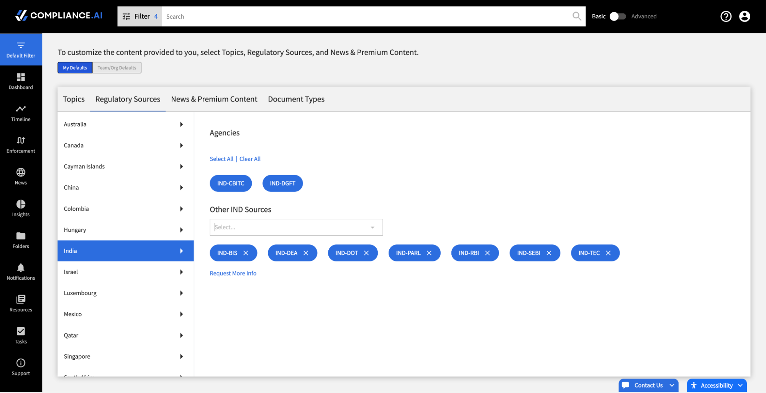Remove the IND-PARL source chip

pos(429,253)
